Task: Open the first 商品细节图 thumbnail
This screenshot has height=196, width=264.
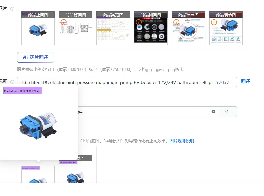Action: coord(188,28)
